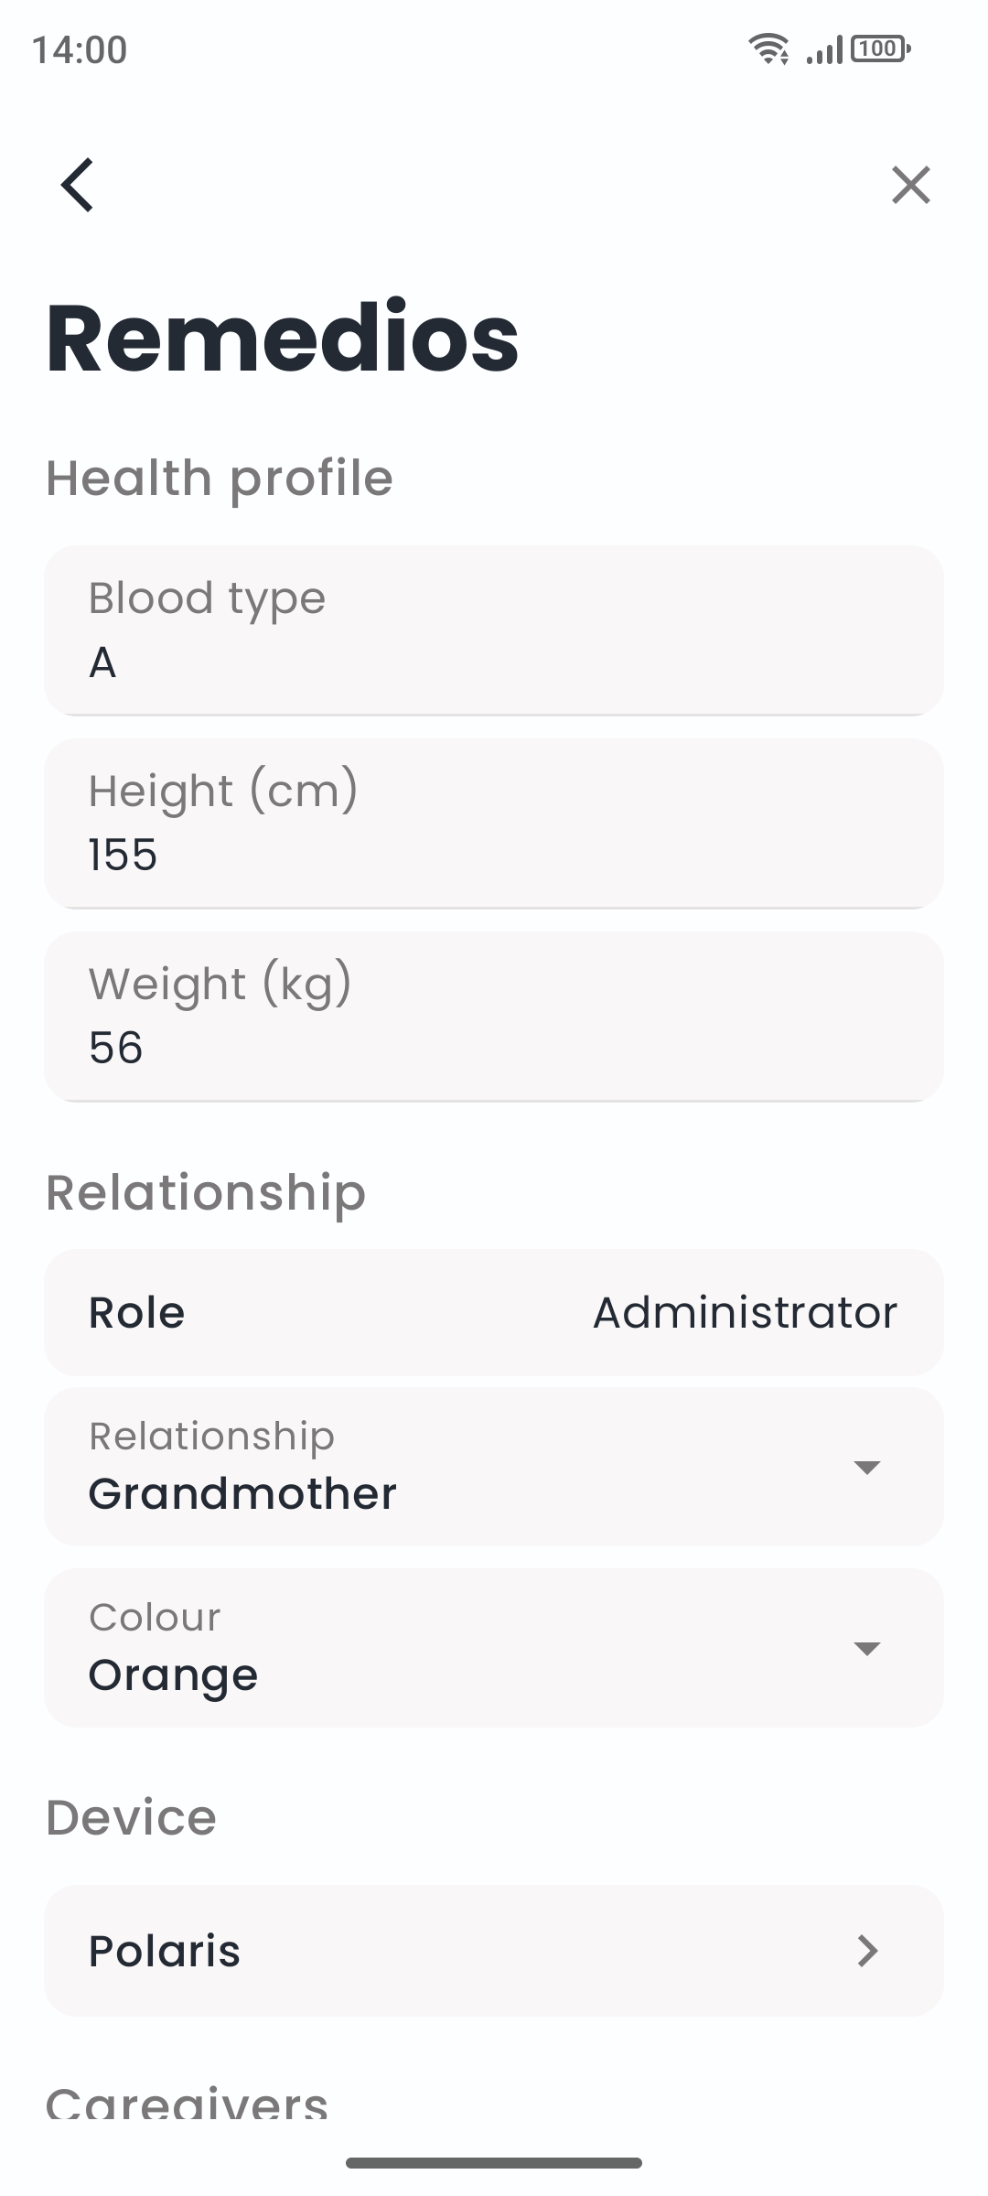The width and height of the screenshot is (988, 2196).
Task: Edit the Weight (kg) field
Action: click(x=494, y=1017)
